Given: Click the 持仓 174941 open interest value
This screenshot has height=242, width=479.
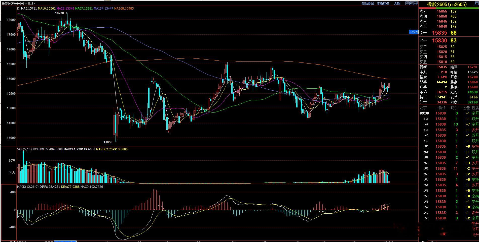Looking at the screenshot, I should tap(441, 97).
